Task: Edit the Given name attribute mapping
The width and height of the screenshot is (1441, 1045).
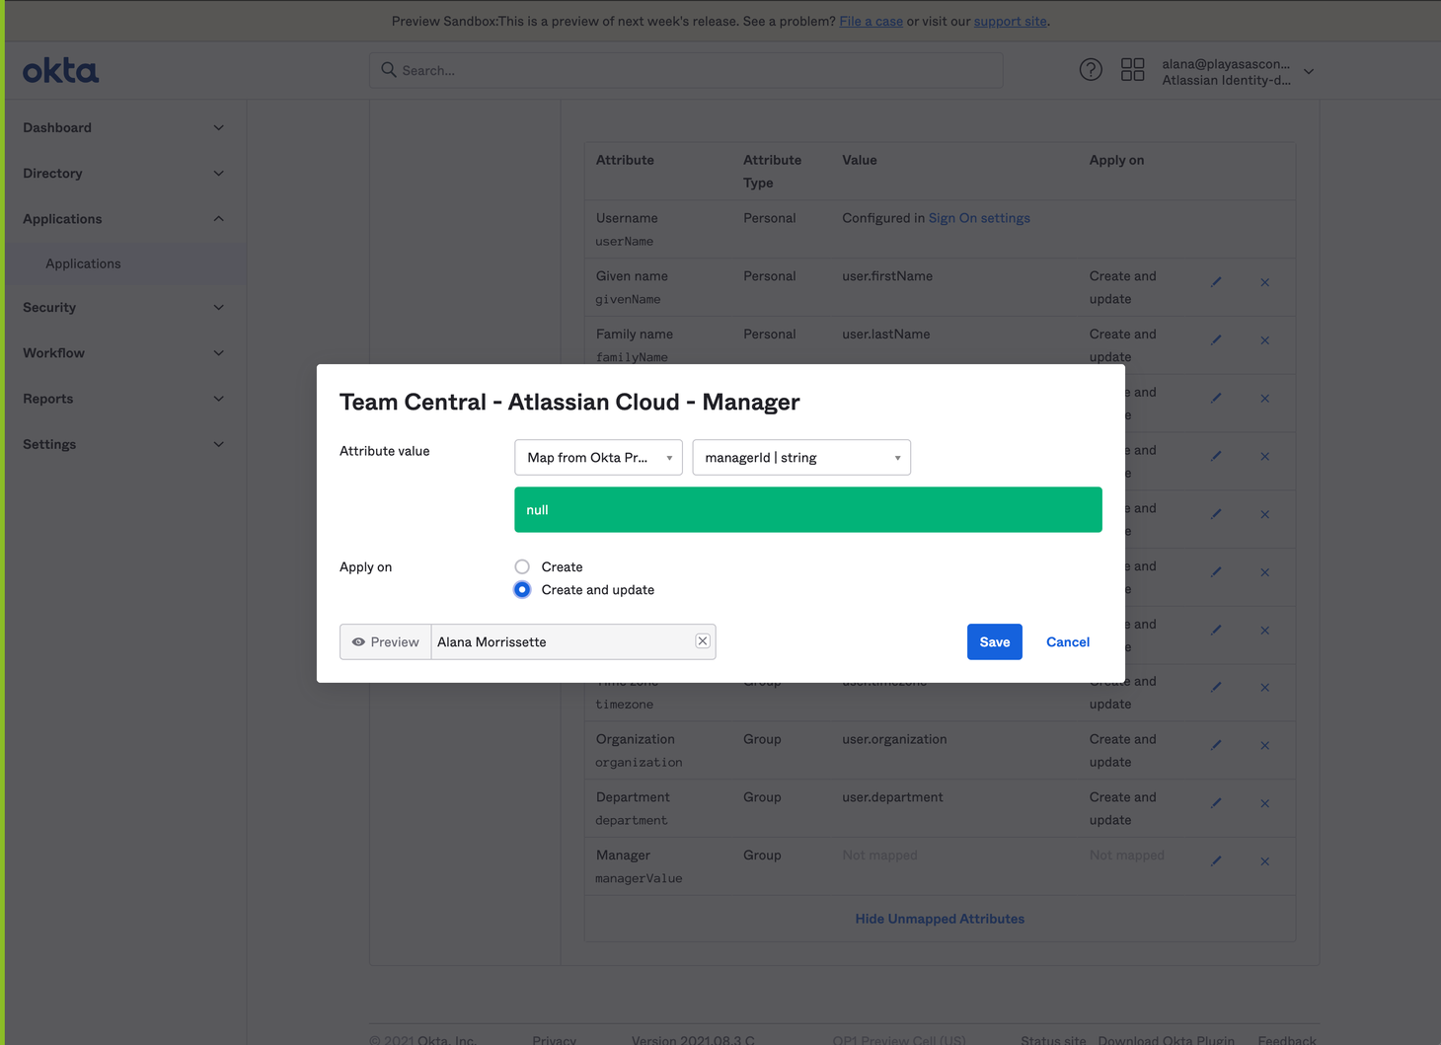Action: coord(1216,282)
